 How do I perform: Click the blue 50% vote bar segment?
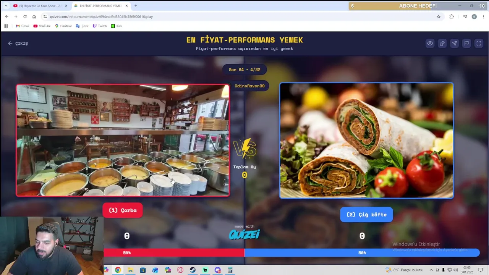362,253
